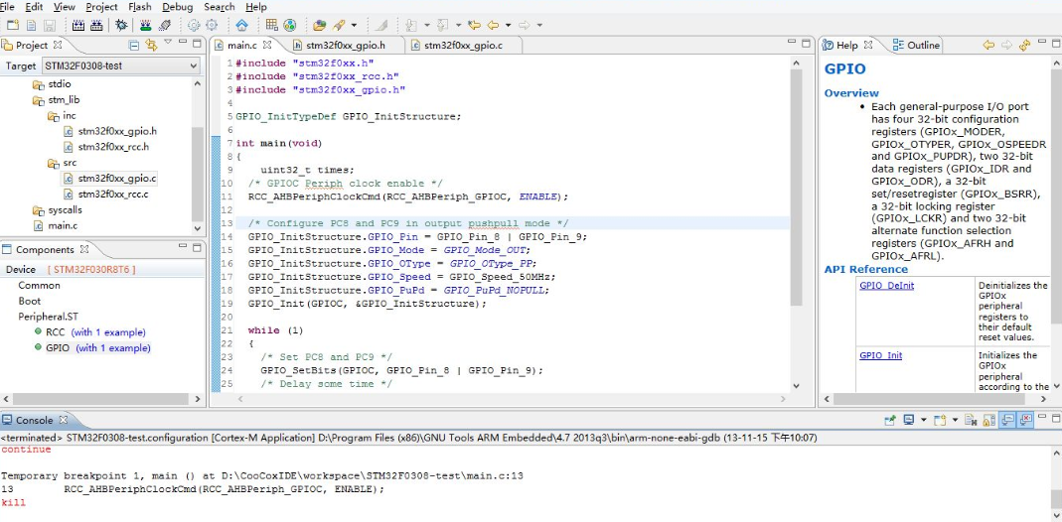Click the Download Code to Flash icon

(146, 25)
